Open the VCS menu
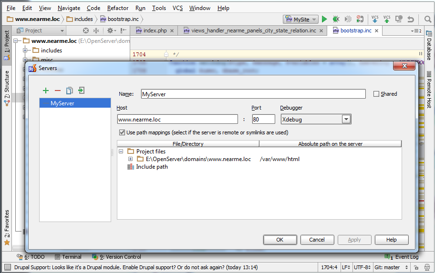The width and height of the screenshot is (435, 273). click(x=177, y=8)
